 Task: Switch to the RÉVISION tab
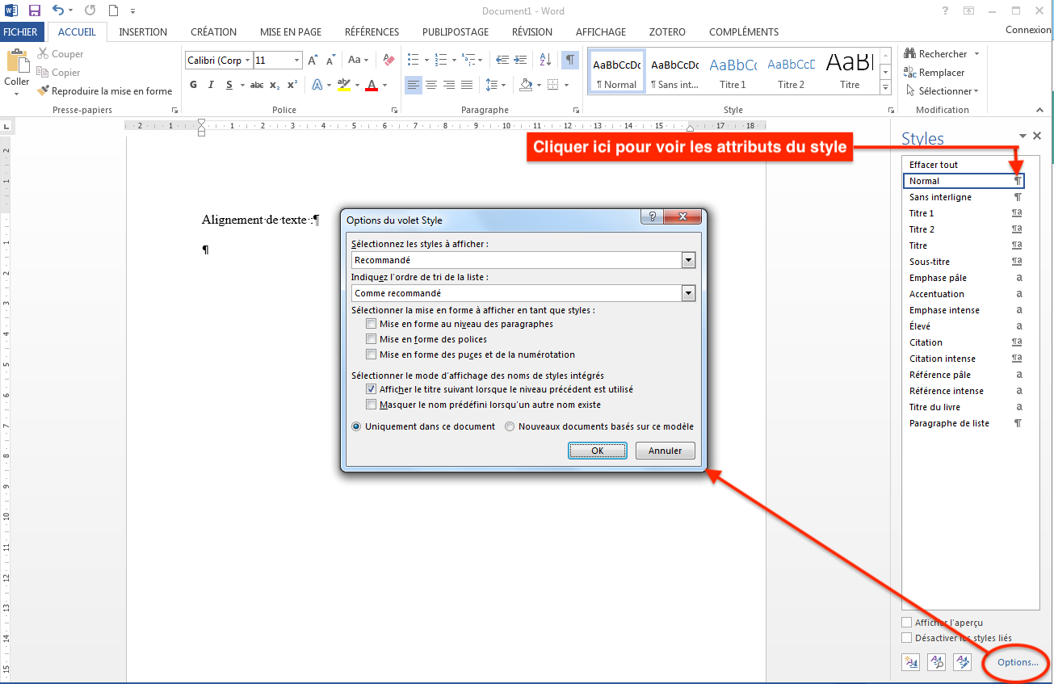pyautogui.click(x=532, y=32)
